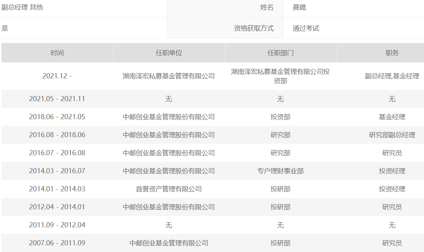The height and width of the screenshot is (252, 424).
Task: Click the 姓名 label
Action: click(267, 7)
